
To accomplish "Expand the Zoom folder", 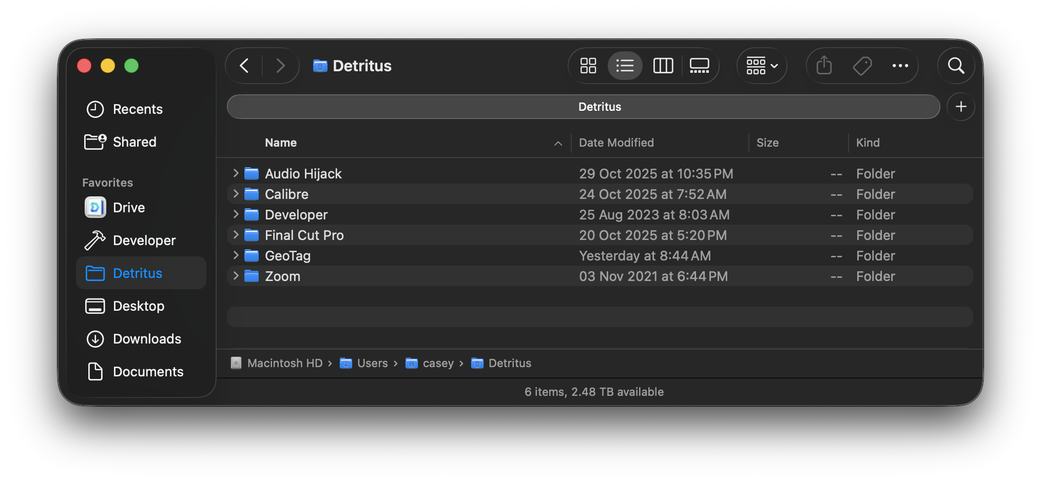I will [x=236, y=276].
